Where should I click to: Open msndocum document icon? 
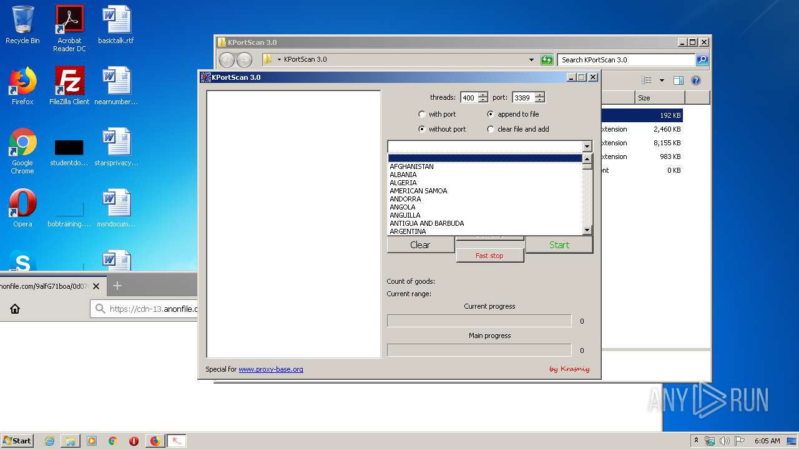[x=116, y=208]
